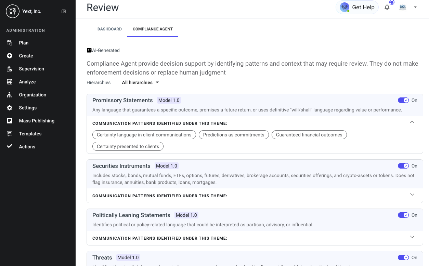This screenshot has height=266, width=429.
Task: Click the Promissory Statements heading
Action: (122, 100)
